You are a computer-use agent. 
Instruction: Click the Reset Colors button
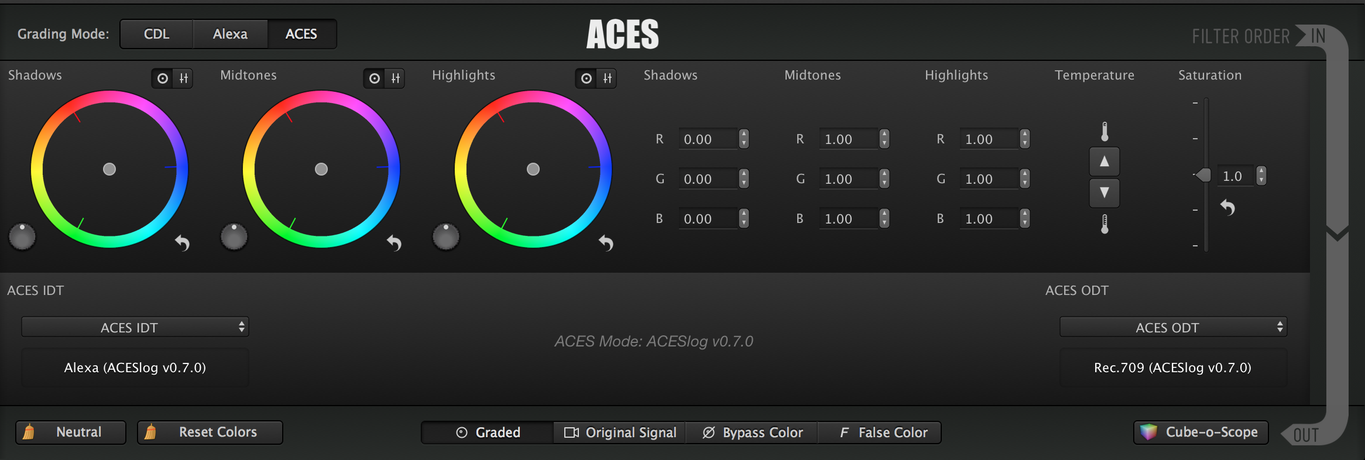tap(210, 432)
